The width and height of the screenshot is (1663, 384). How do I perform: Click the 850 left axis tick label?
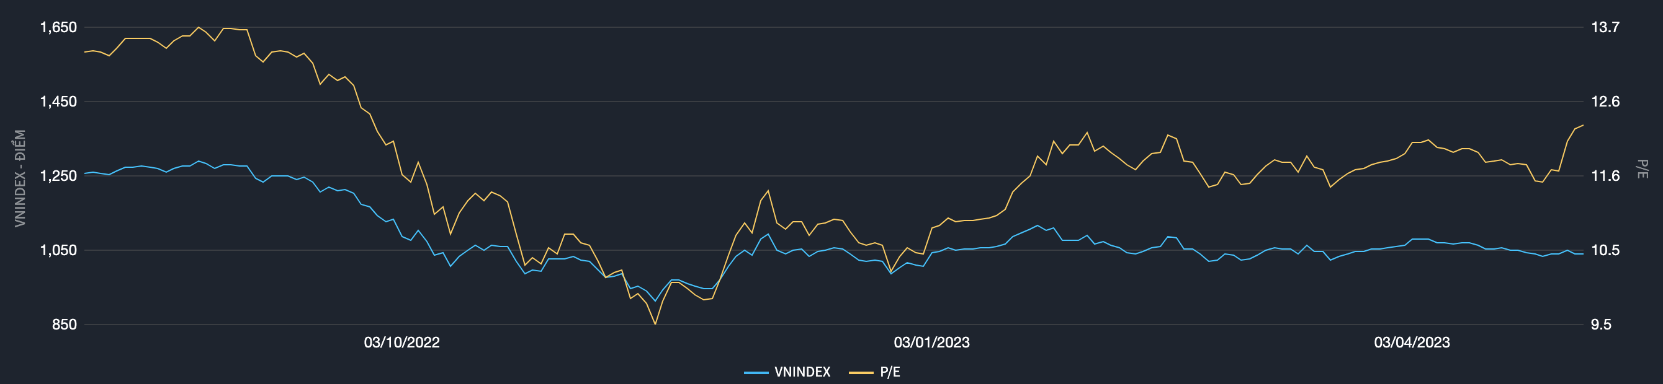(x=65, y=325)
